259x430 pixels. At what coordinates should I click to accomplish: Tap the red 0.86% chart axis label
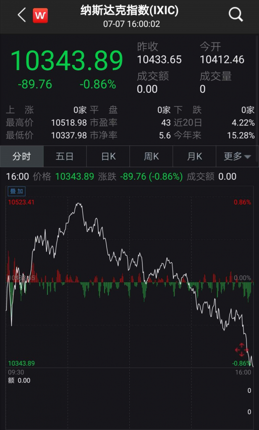tap(242, 202)
